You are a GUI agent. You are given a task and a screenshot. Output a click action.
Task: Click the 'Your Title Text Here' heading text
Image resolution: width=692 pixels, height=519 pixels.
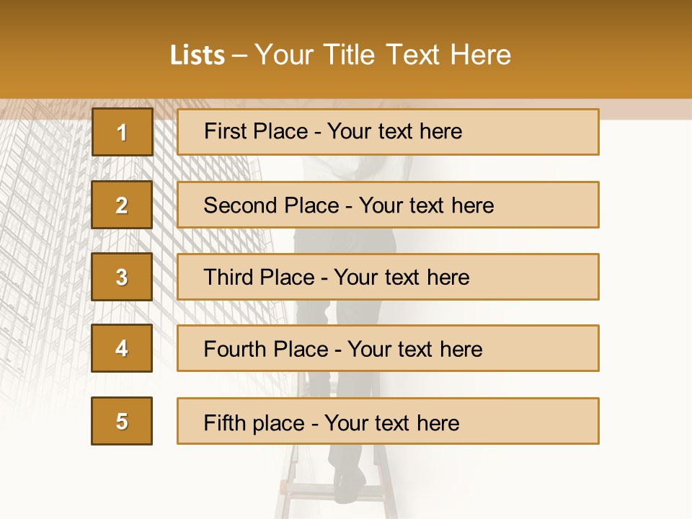(x=383, y=55)
